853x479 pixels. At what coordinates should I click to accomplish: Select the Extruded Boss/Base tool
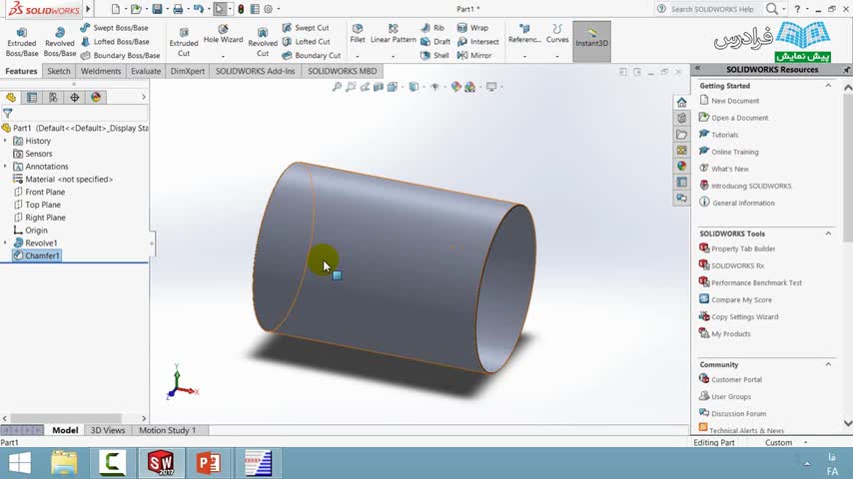(22, 42)
